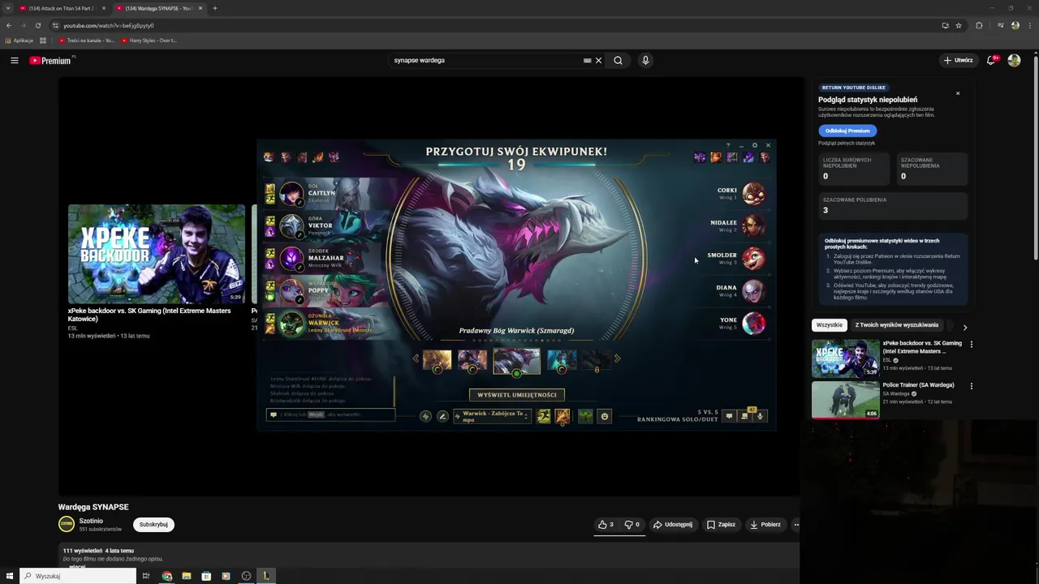
Task: Open the Szotinio channel name link
Action: (x=91, y=521)
